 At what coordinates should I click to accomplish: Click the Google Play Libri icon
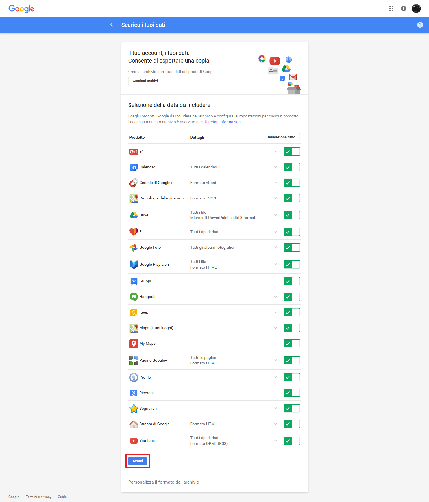click(x=134, y=264)
